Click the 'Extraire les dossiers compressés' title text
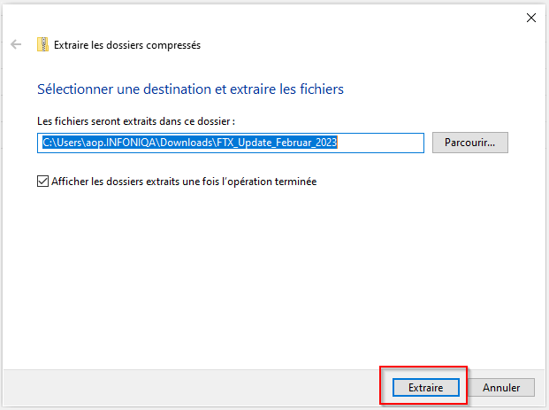 pos(127,45)
